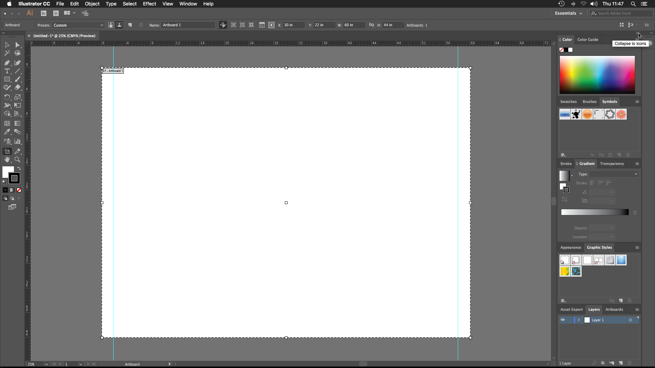This screenshot has width=655, height=368.
Task: Select the Pen tool
Action: tap(7, 63)
